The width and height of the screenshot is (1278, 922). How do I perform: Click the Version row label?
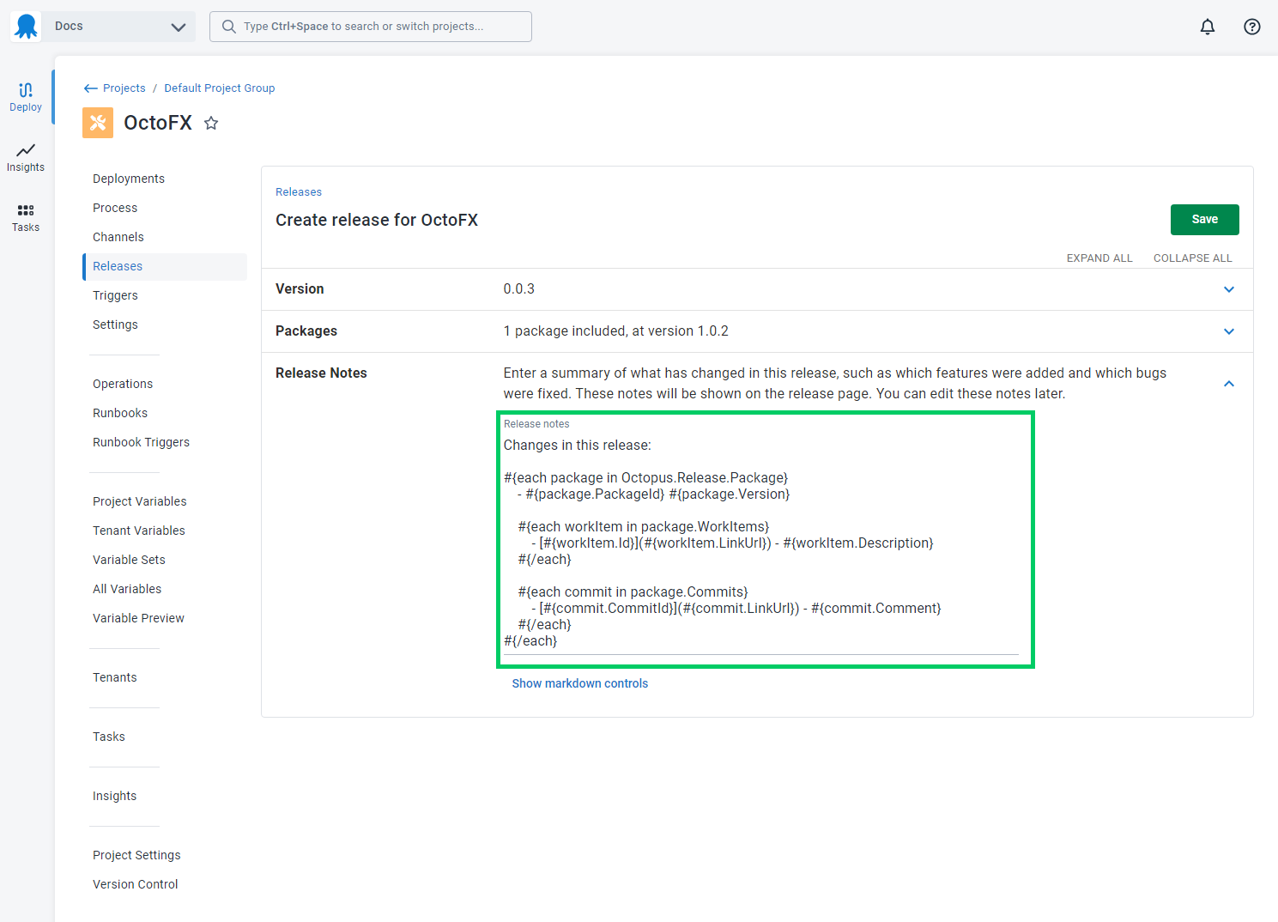tap(300, 289)
